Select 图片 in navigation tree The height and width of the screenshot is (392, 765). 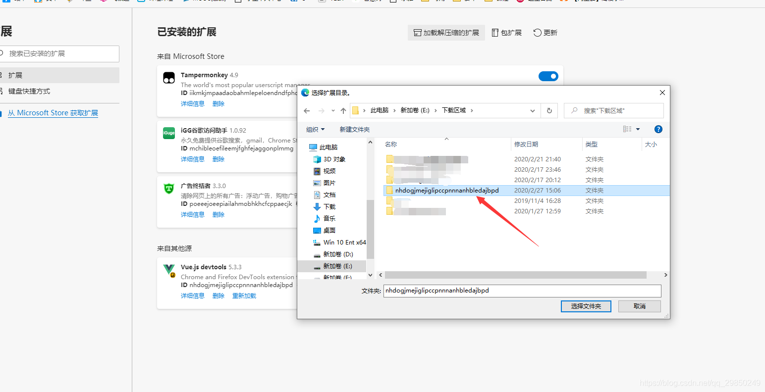click(x=325, y=183)
